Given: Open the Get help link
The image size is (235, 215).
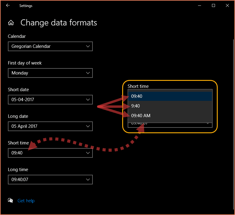Looking at the screenshot, I should [26, 201].
